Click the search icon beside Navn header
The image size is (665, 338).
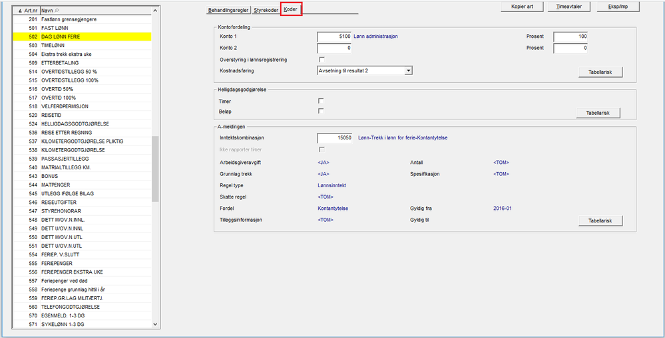(x=58, y=11)
